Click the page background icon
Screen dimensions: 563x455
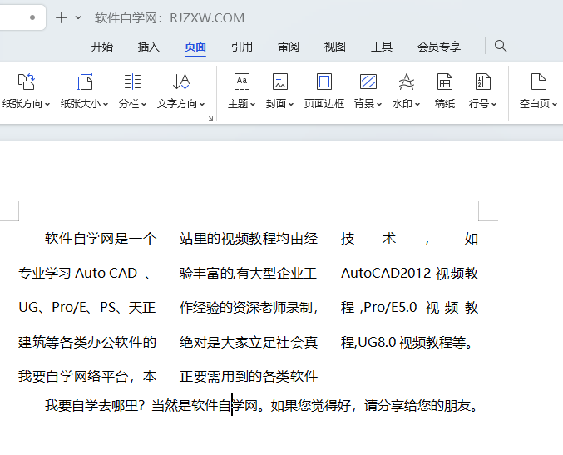(368, 82)
